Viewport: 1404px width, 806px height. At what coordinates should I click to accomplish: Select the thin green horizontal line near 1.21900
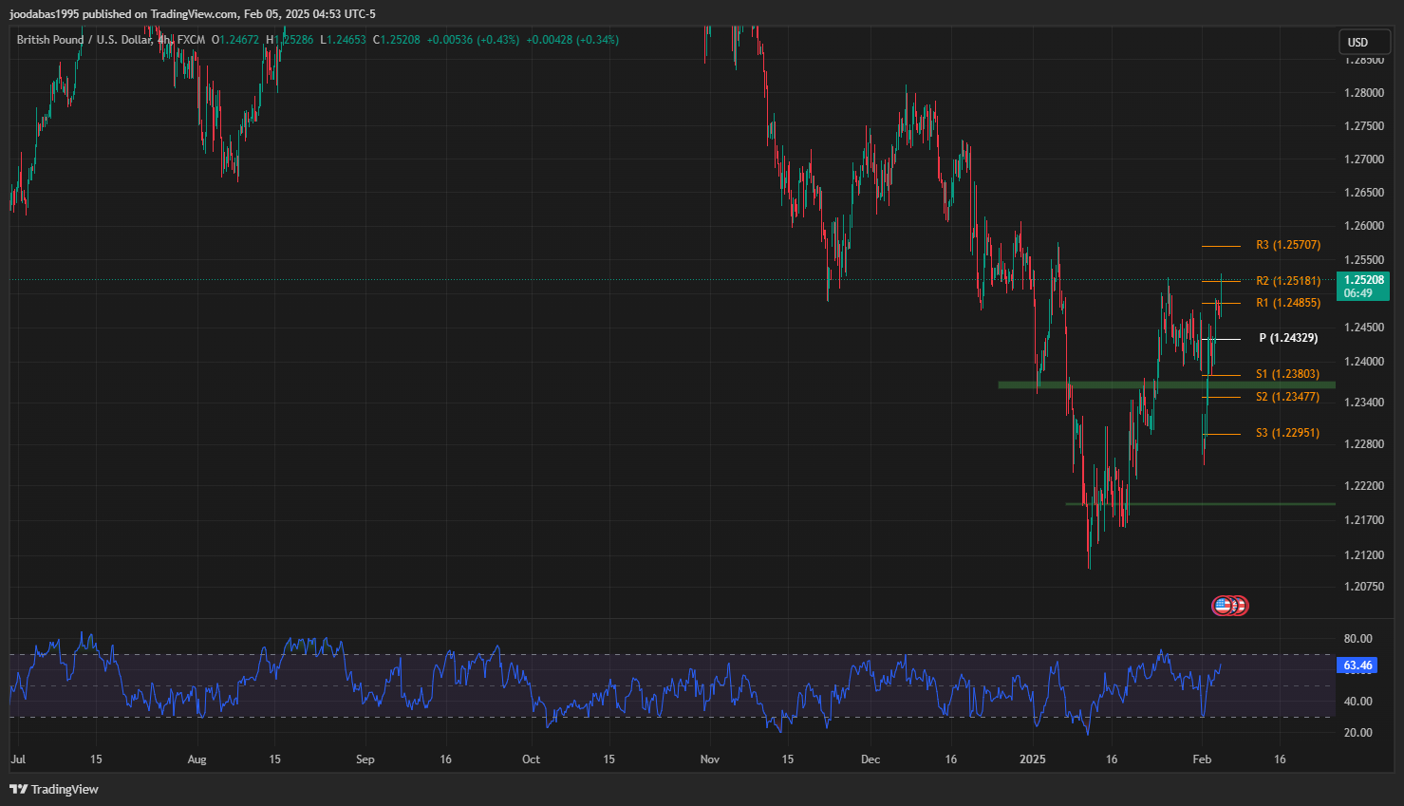click(x=1234, y=504)
